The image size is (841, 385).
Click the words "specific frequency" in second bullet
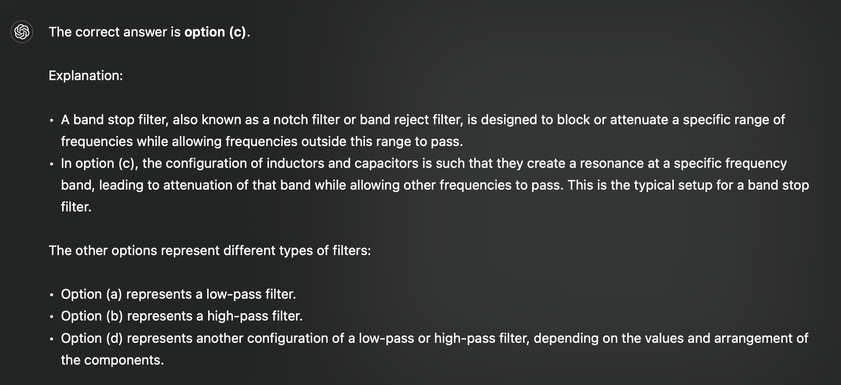730,163
